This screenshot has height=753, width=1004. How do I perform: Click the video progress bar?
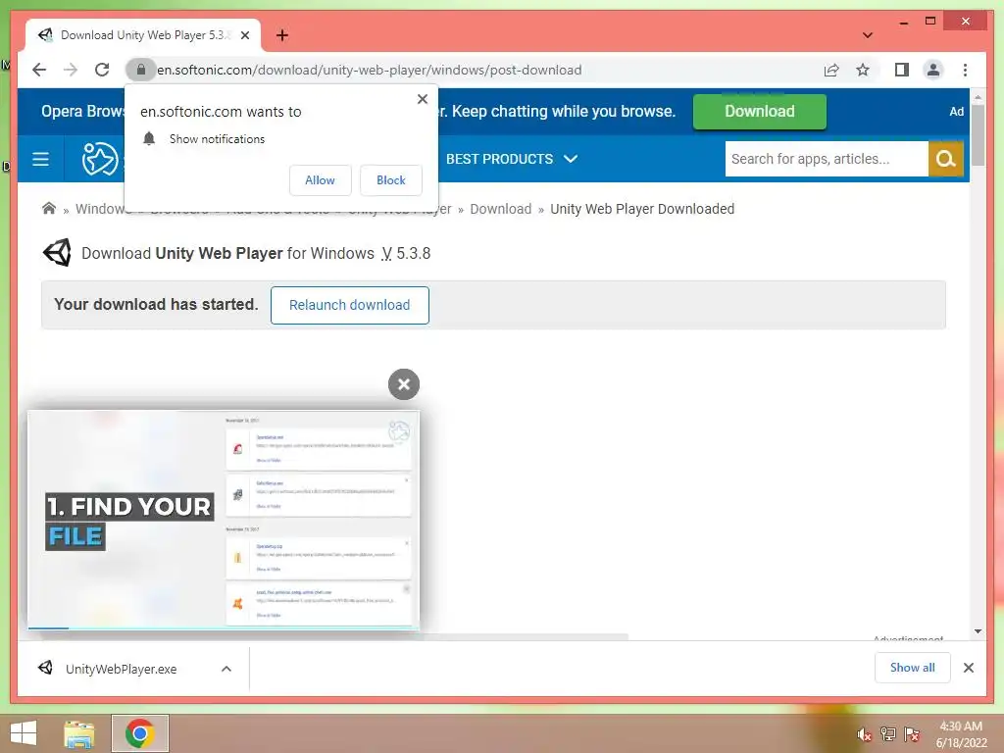click(224, 627)
